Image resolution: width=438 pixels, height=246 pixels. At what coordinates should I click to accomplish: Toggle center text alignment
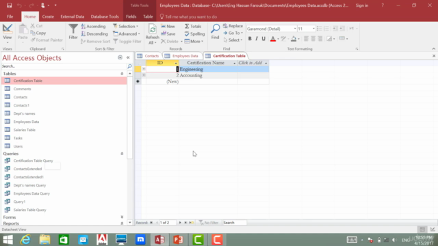pyautogui.click(x=313, y=39)
